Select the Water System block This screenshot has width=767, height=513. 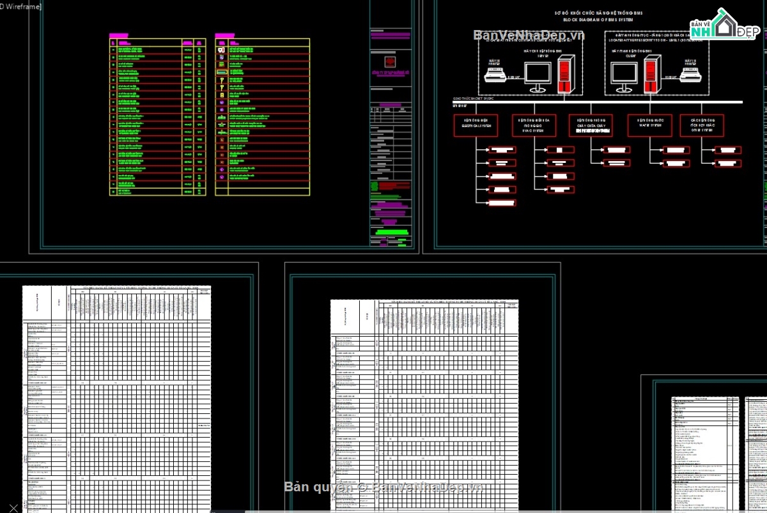(649, 125)
